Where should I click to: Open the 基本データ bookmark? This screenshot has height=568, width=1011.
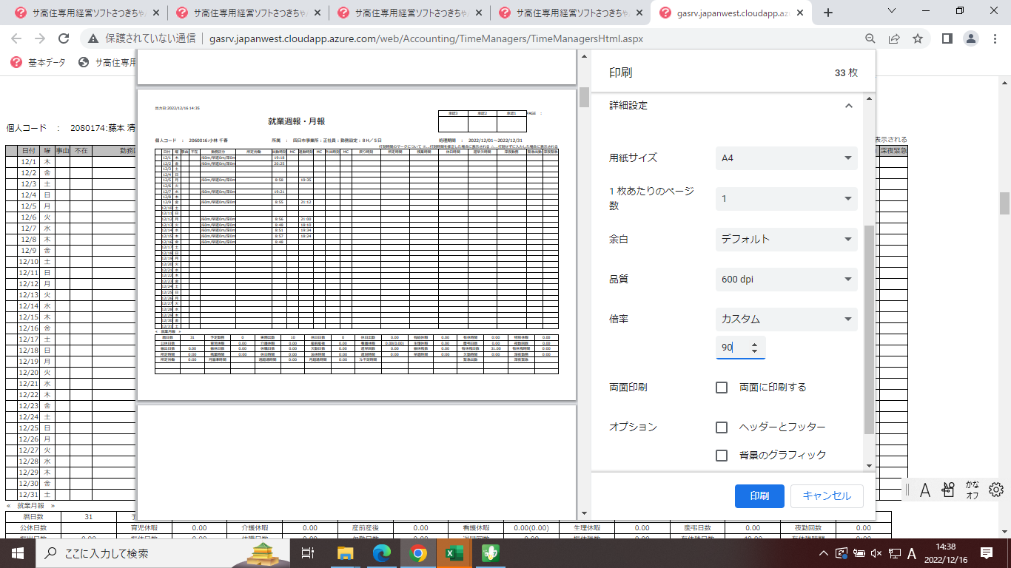pyautogui.click(x=38, y=63)
